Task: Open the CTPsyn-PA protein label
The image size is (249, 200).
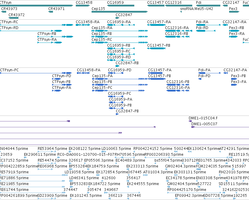Action: pyautogui.click(x=62, y=88)
